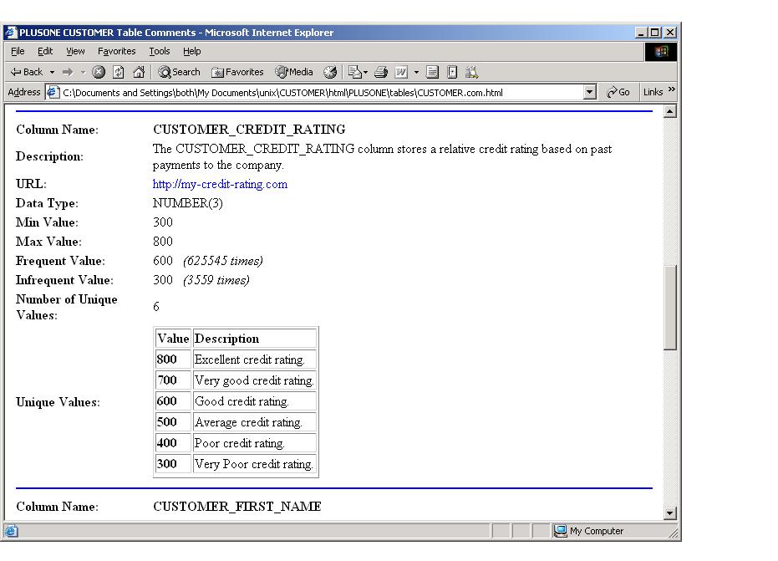This screenshot has height=561, width=778.
Task: Refresh the page using the Refresh icon
Action: coord(119,72)
